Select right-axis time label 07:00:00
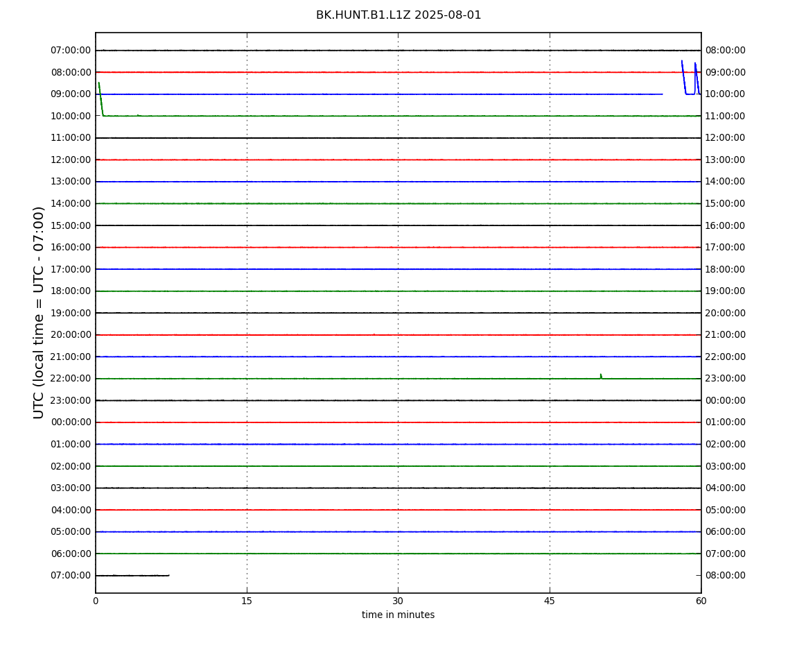The image size is (797, 659). [726, 554]
